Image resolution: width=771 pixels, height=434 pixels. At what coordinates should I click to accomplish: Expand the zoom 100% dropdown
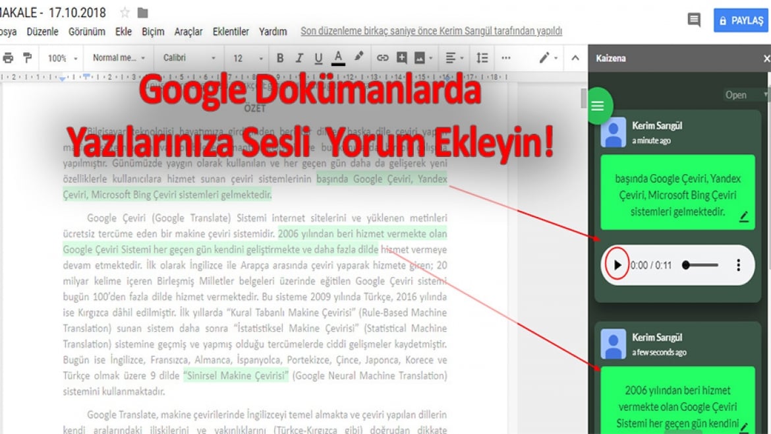pos(63,58)
